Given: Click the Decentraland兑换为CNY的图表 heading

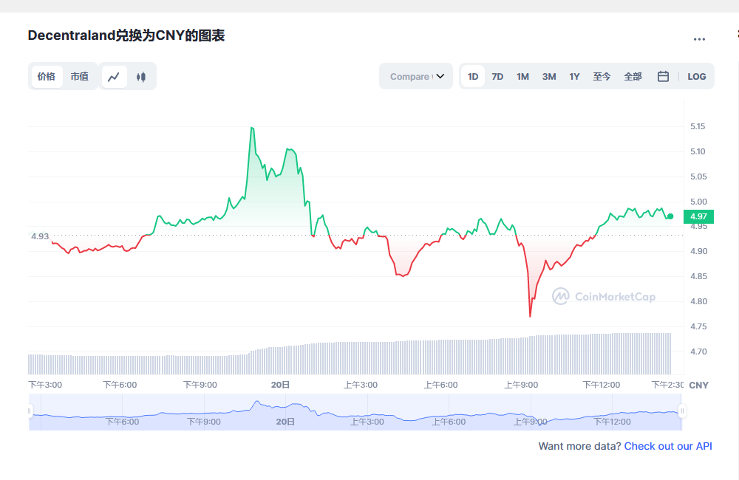Looking at the screenshot, I should tap(126, 35).
